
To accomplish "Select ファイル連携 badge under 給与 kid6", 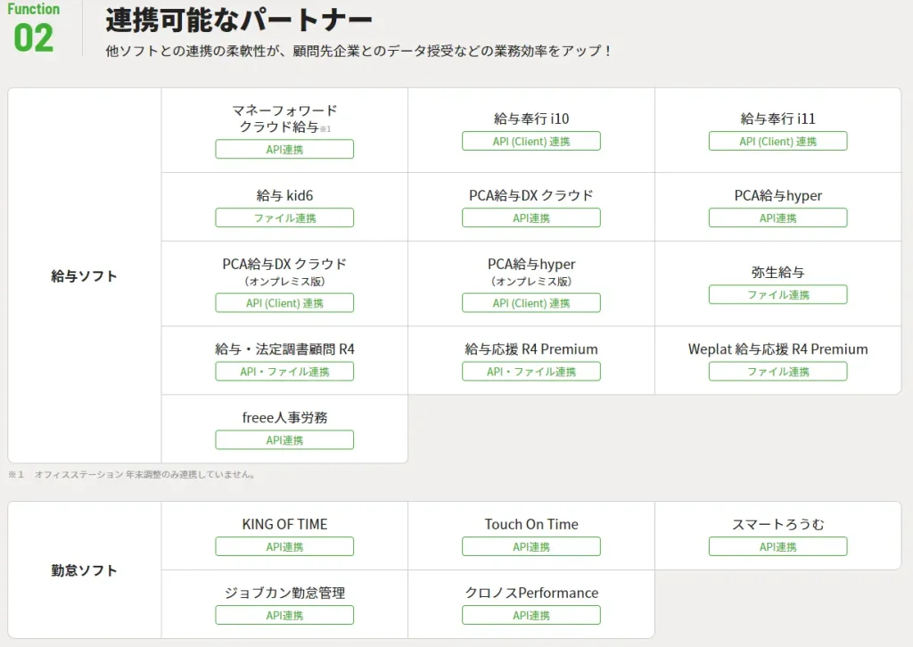I will pyautogui.click(x=284, y=217).
